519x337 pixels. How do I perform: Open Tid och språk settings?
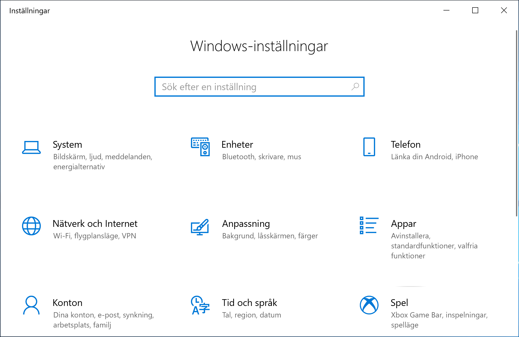click(249, 303)
